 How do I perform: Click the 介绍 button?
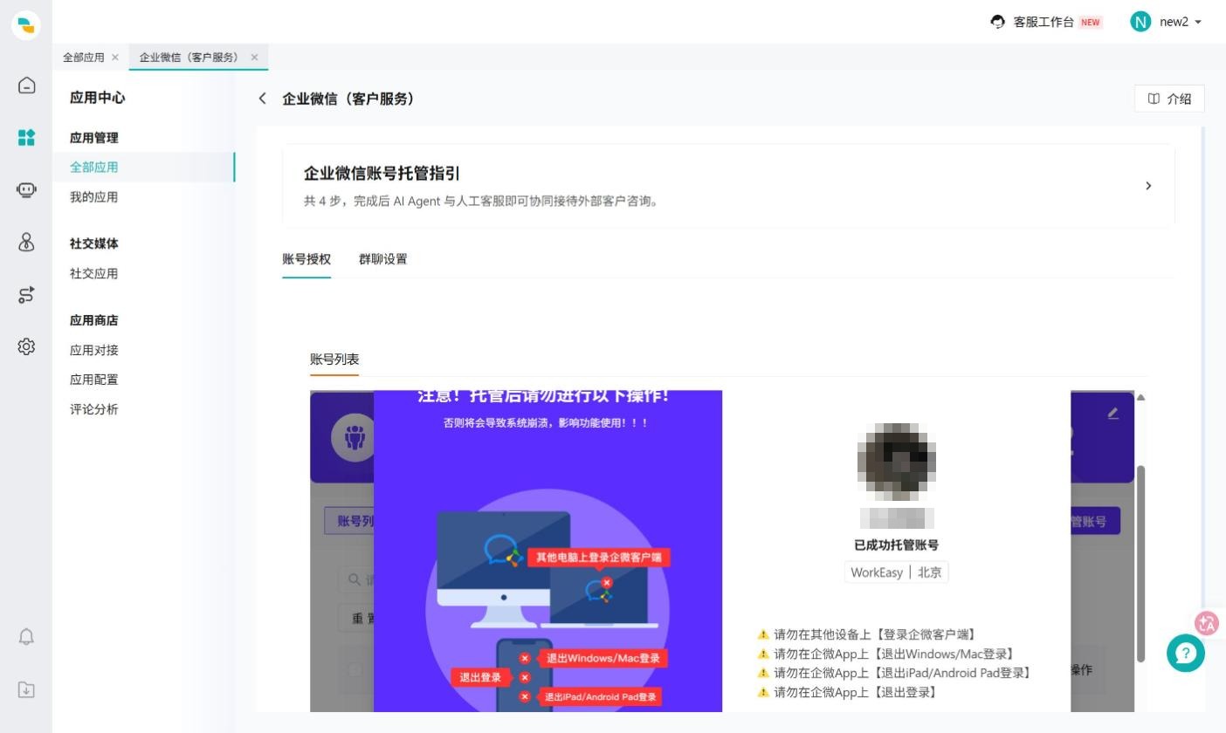pyautogui.click(x=1169, y=99)
